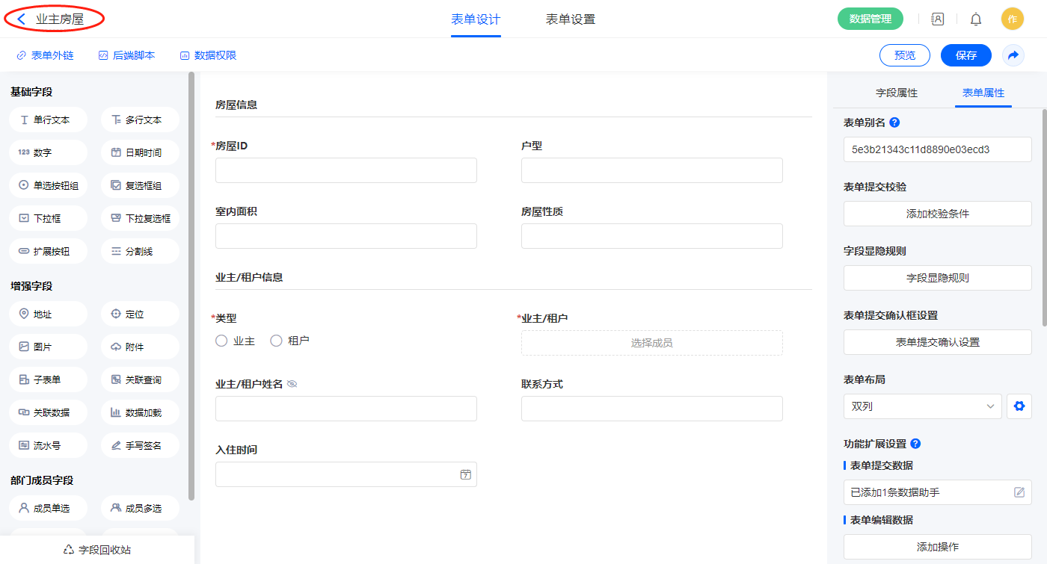Switch to the 字段属性 tab
The height and width of the screenshot is (564, 1047).
[896, 93]
